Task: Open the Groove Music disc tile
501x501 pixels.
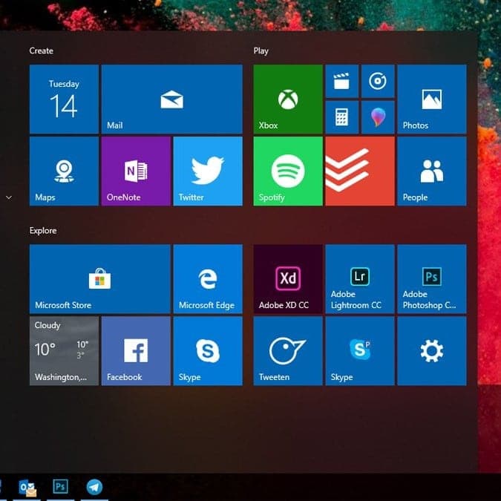Action: tap(378, 81)
